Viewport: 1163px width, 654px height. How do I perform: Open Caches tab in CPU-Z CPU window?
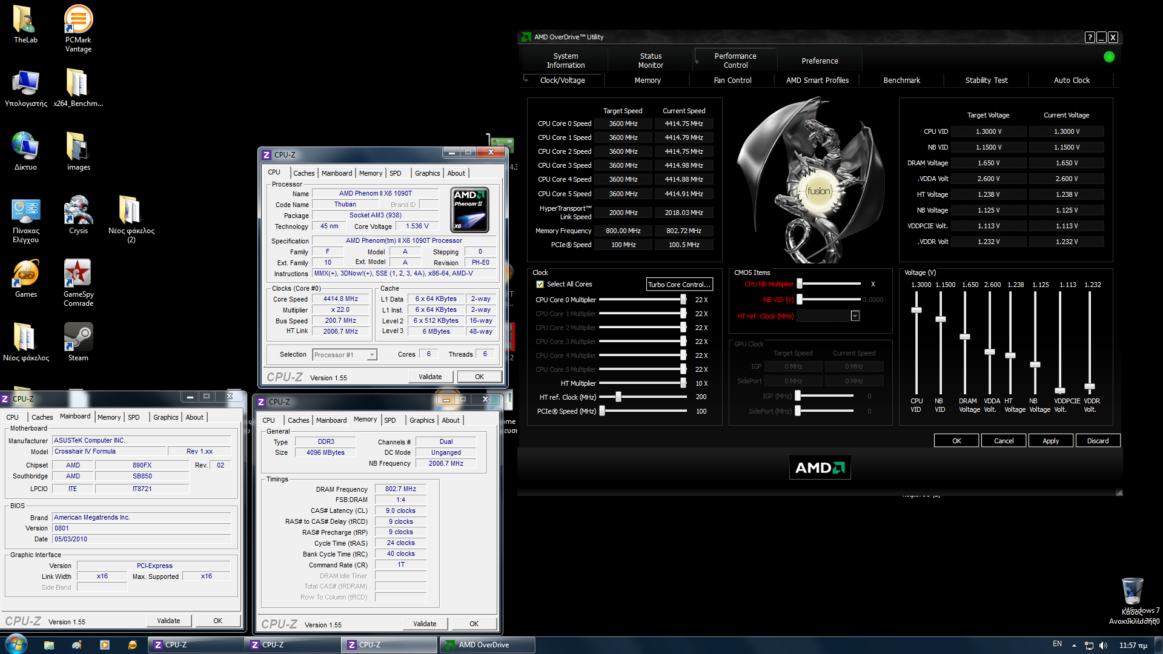click(303, 173)
